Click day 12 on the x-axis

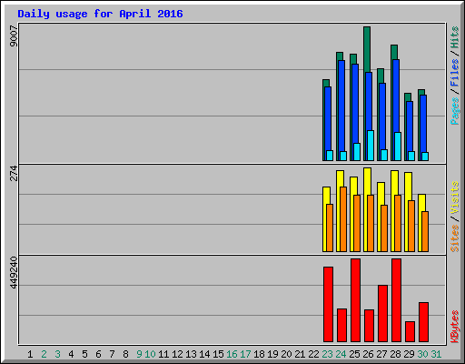pos(177,354)
